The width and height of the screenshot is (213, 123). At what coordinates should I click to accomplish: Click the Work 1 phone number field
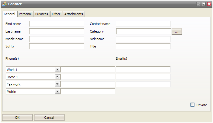[x=88, y=69]
